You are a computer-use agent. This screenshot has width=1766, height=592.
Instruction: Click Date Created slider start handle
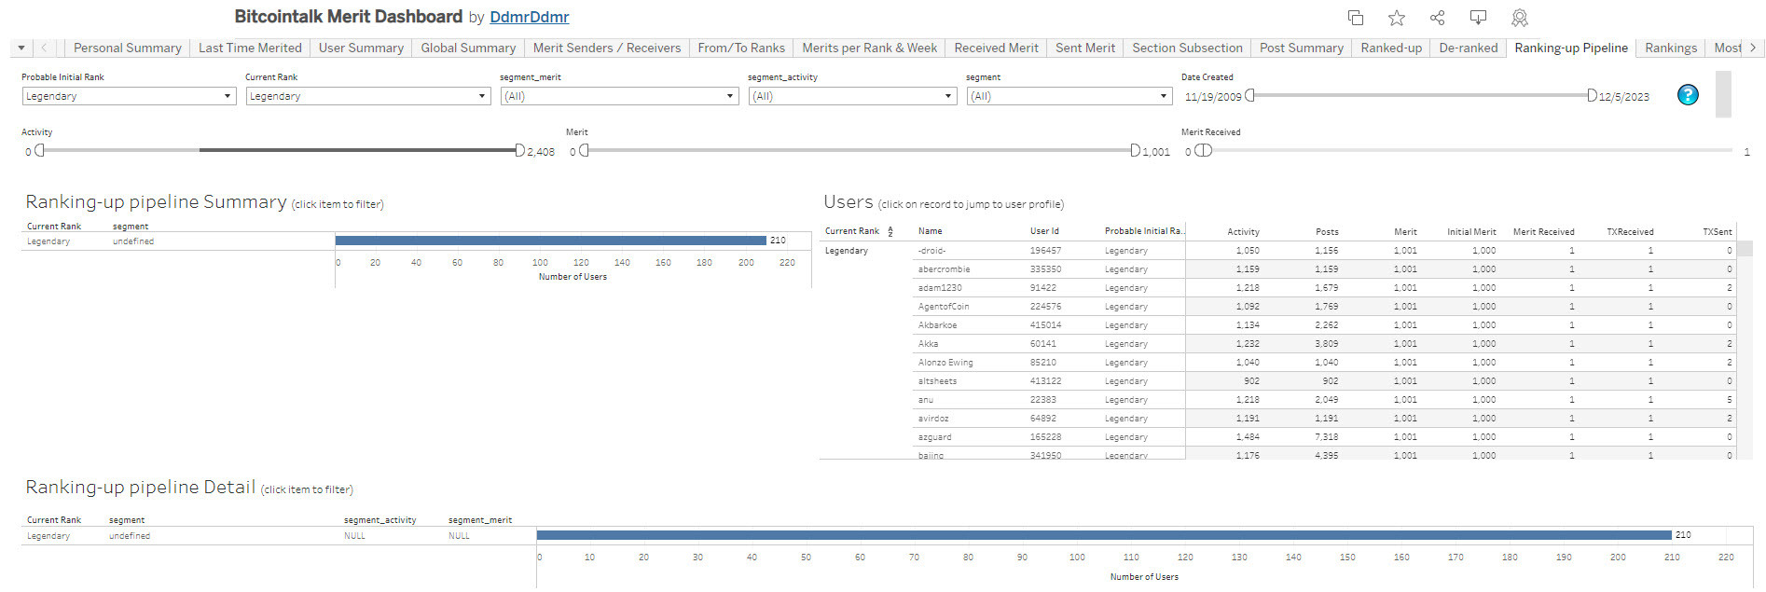(x=1250, y=95)
